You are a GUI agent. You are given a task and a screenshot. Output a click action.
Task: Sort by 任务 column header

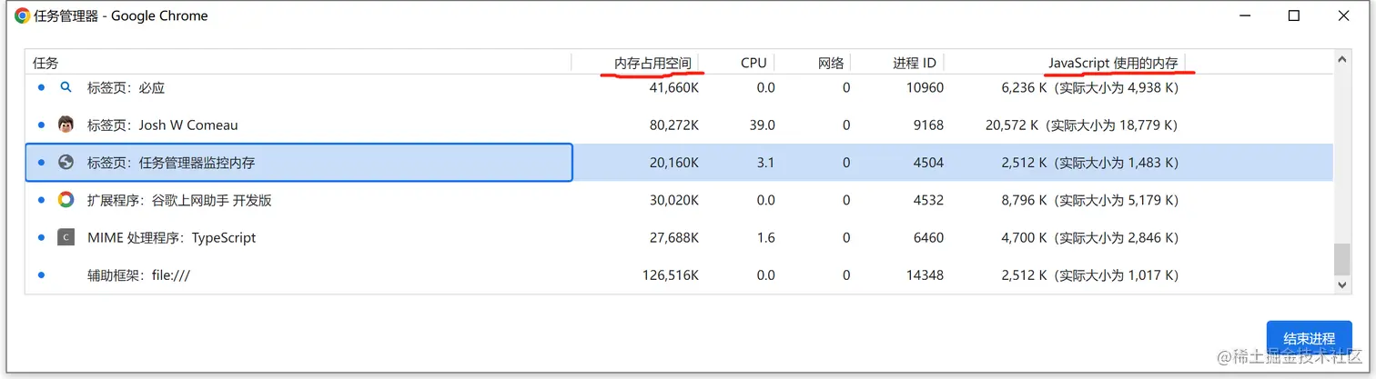46,63
